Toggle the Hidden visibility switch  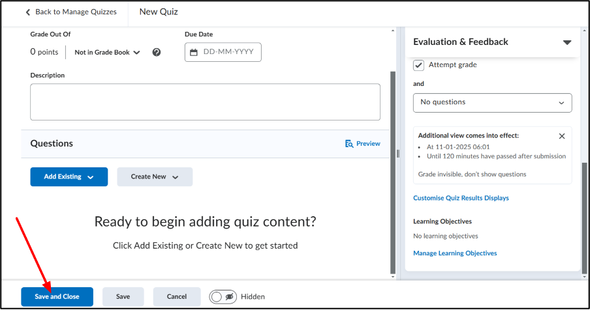(223, 297)
